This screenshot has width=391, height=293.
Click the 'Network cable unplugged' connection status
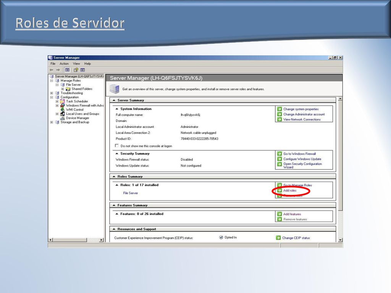[x=198, y=133]
